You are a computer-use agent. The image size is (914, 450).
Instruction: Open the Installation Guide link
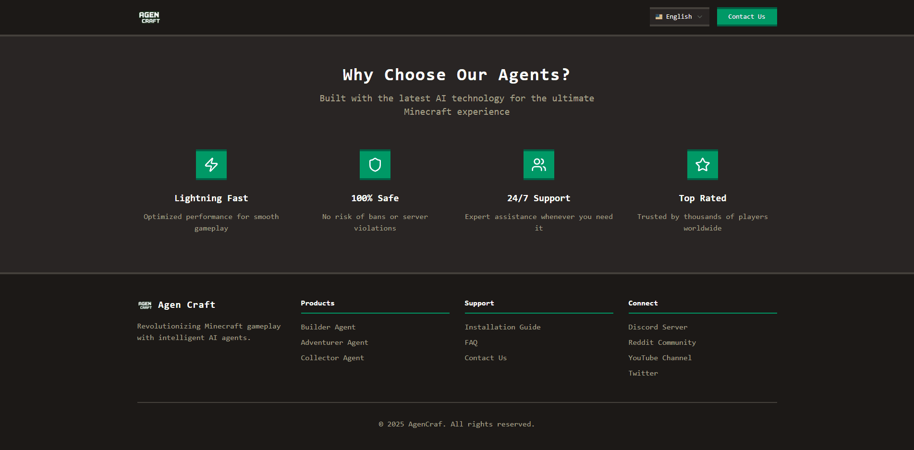pyautogui.click(x=502, y=327)
